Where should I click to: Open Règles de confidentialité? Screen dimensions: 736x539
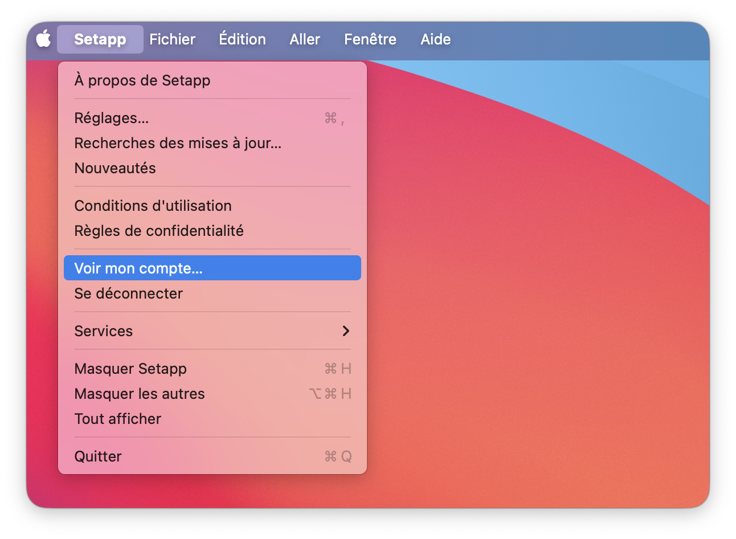pyautogui.click(x=212, y=231)
